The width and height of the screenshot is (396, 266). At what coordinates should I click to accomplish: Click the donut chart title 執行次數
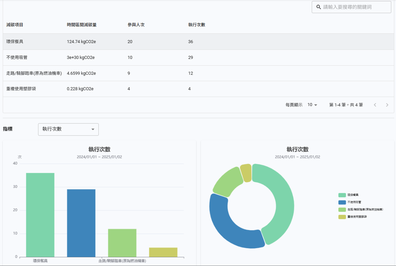click(x=298, y=149)
